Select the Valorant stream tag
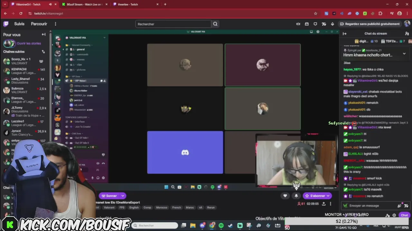412x231 pixels. [x=109, y=208]
